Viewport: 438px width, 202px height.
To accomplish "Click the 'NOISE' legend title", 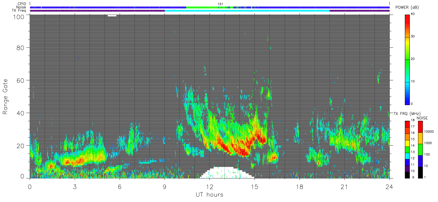I will (x=422, y=118).
